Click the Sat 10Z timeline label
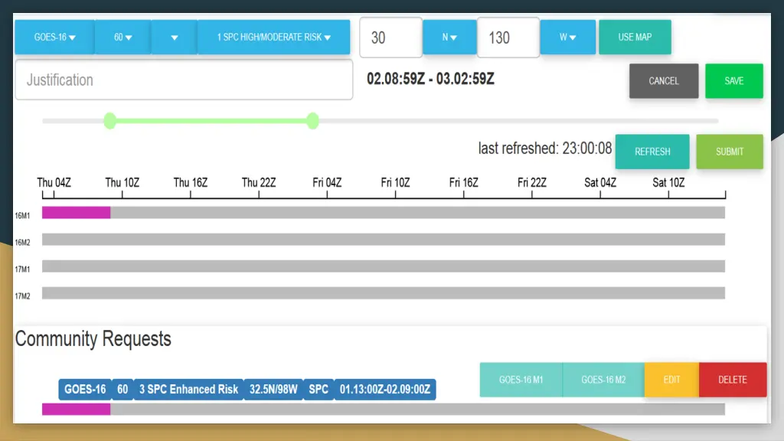Screen dimensions: 784x441 (668, 182)
